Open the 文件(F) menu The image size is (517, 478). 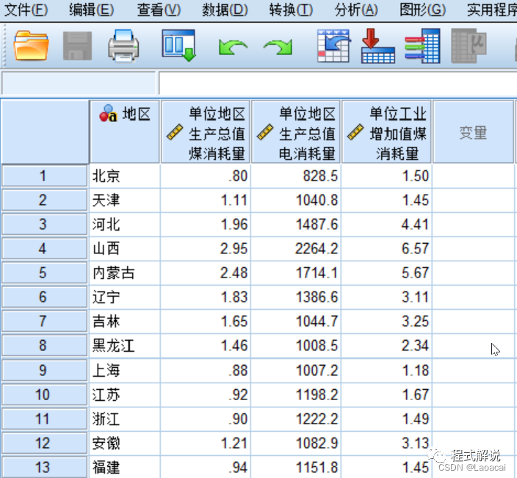(x=26, y=10)
